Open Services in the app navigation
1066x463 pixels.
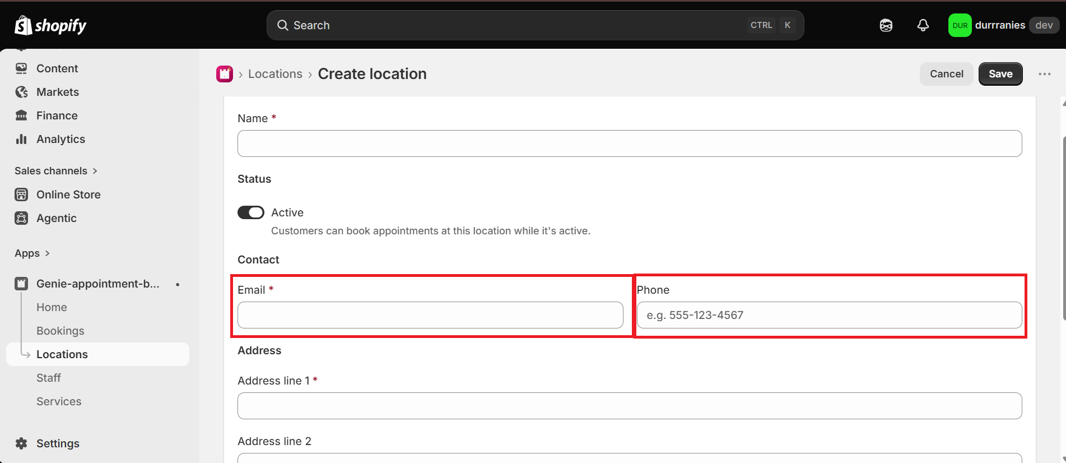click(x=59, y=401)
